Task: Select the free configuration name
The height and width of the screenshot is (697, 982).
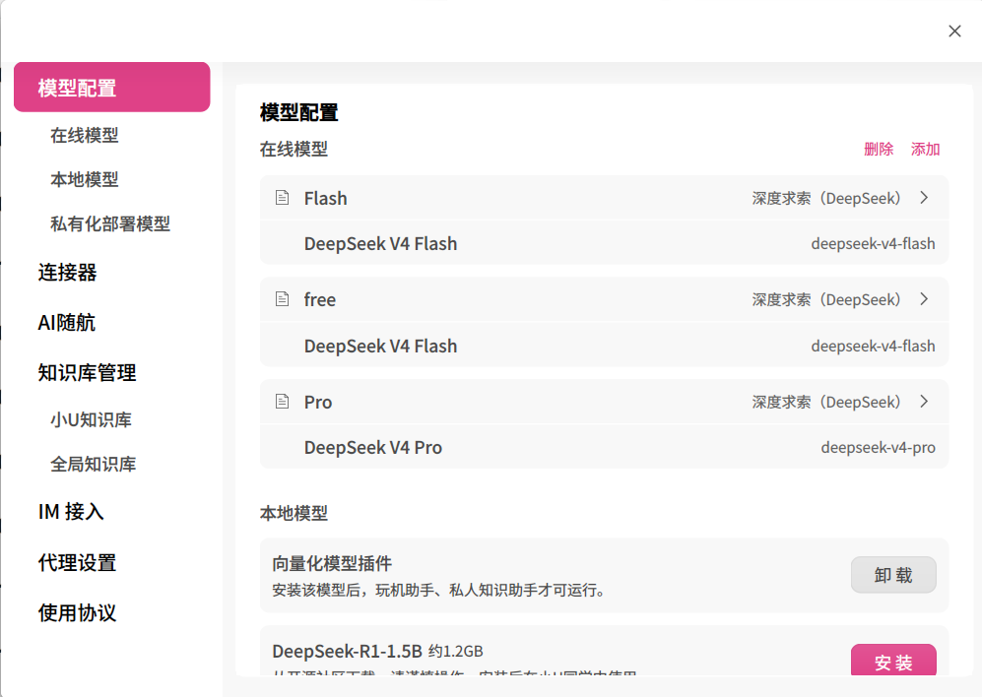Action: point(320,300)
